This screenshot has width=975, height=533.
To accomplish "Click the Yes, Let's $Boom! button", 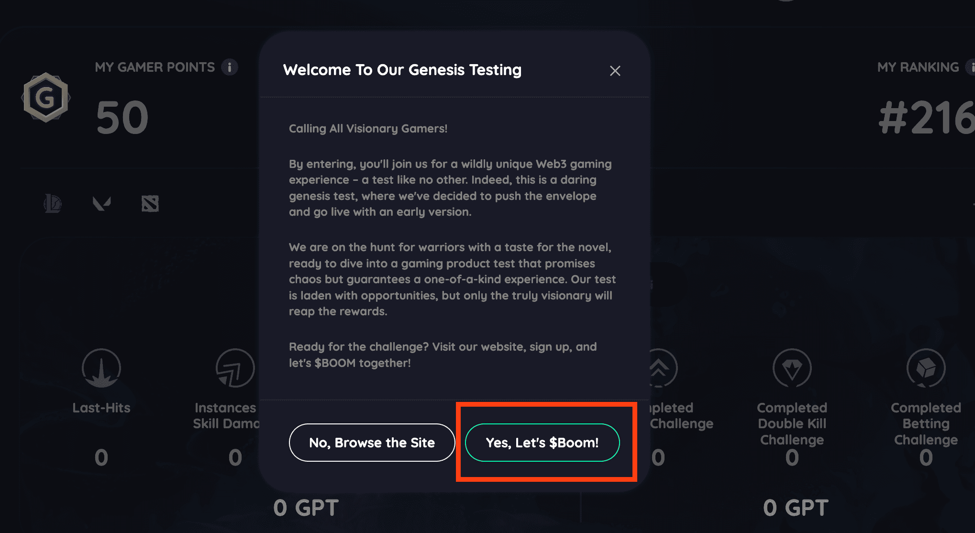I will [x=542, y=443].
